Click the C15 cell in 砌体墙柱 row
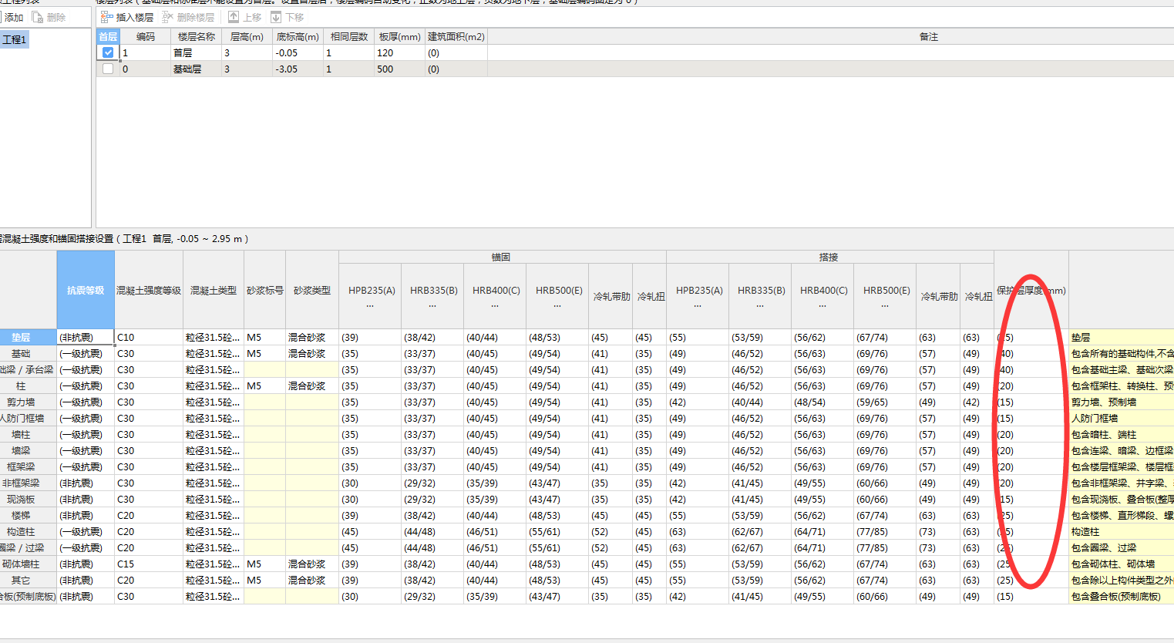Screen dimensions: 1174x643 (x=149, y=564)
